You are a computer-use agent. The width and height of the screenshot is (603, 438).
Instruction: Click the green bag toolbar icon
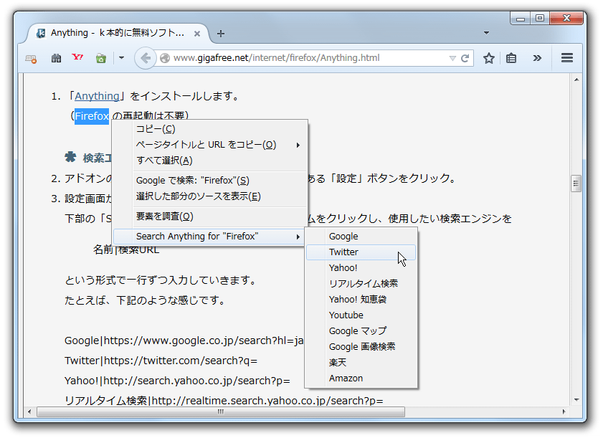[101, 59]
